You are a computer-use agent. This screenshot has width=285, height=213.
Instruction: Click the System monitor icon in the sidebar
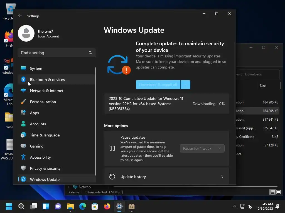click(x=23, y=68)
